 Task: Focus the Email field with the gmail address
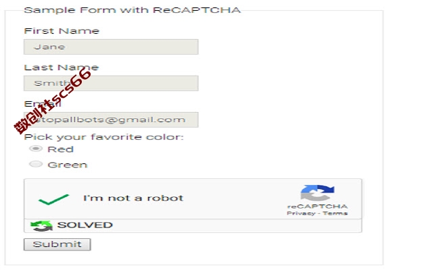[x=111, y=119]
